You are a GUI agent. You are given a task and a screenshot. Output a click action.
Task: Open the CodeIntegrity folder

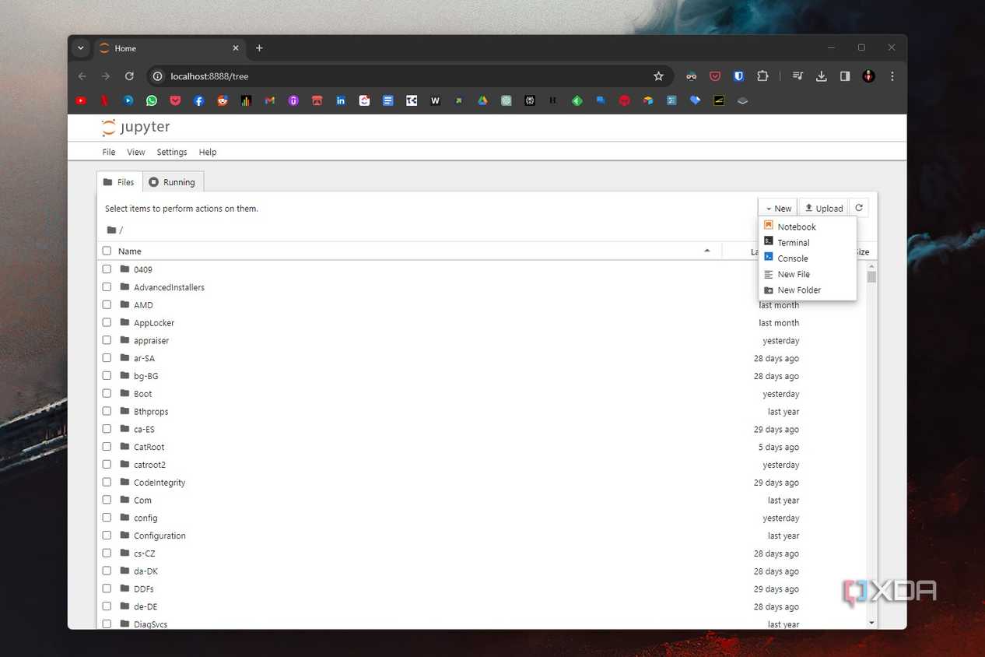(159, 483)
